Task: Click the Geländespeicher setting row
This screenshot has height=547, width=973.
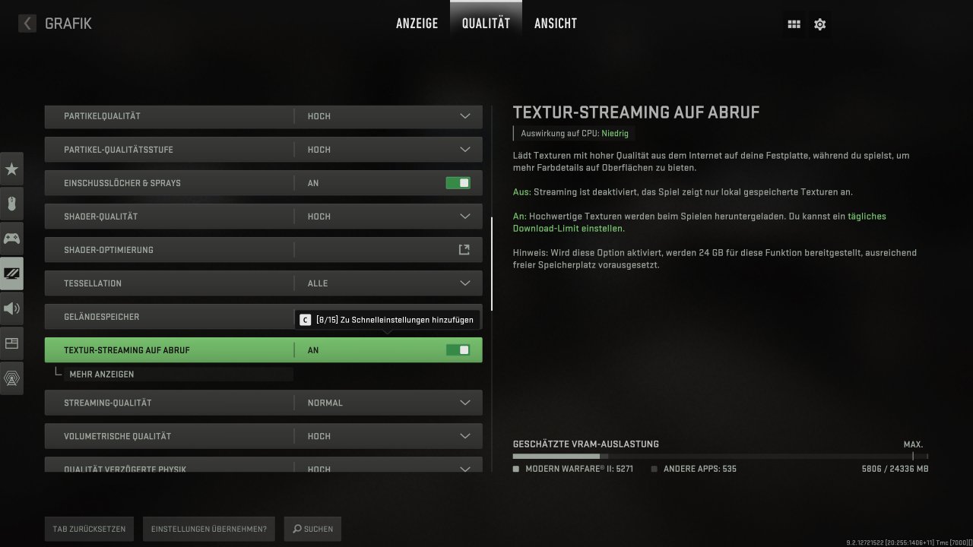Action: point(263,317)
